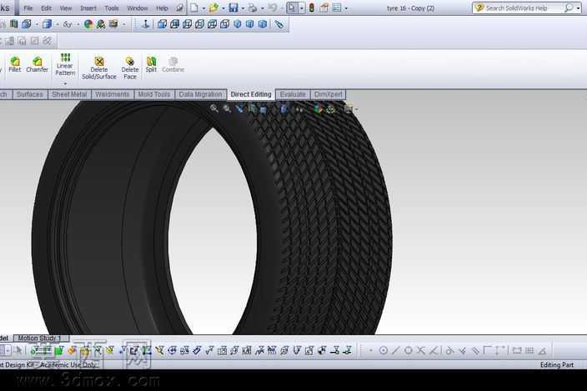Screen dimensions: 587x391
Task: Click the measuring tape icon
Action: pos(278,24)
